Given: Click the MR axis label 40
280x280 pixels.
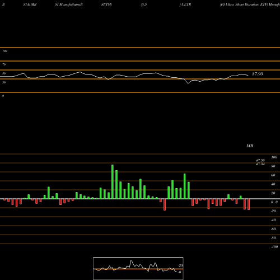Looking at the screenshot, I should click(273, 184).
